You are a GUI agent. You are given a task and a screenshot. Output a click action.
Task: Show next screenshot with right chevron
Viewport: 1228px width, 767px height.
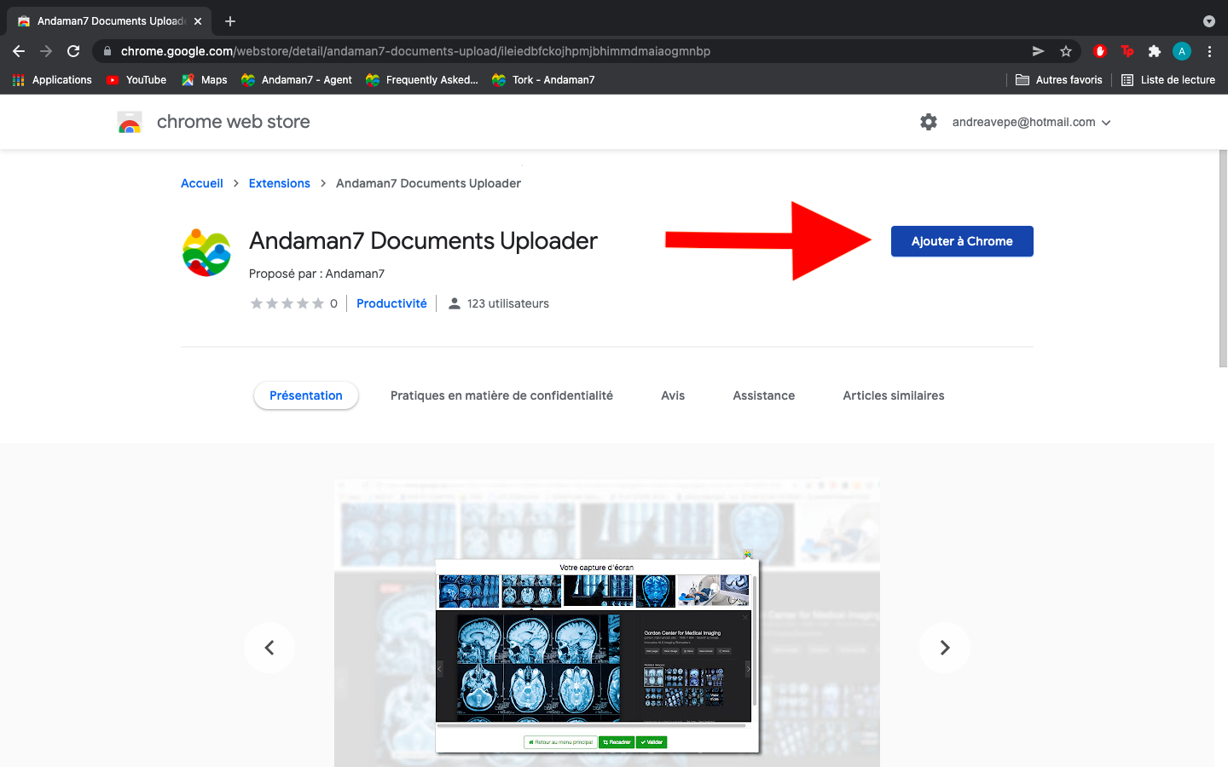[x=944, y=648]
